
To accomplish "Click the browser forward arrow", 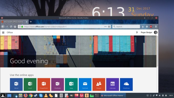I will tap(7, 27).
